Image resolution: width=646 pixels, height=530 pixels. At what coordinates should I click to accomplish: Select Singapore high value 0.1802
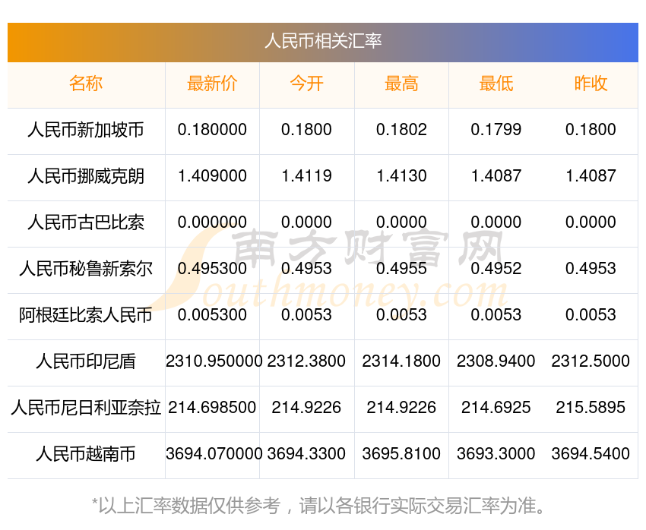[401, 130]
